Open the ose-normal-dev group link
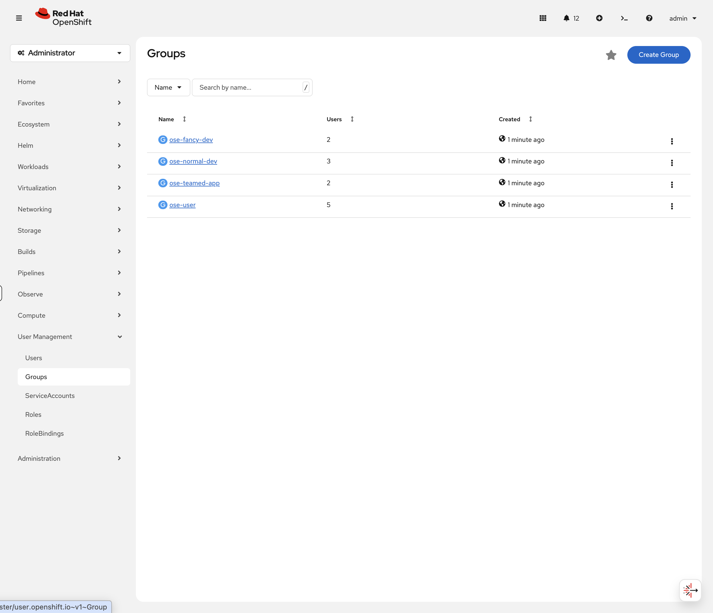Image resolution: width=713 pixels, height=613 pixels. click(x=193, y=161)
